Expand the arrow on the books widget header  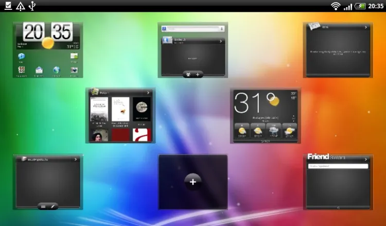point(148,93)
